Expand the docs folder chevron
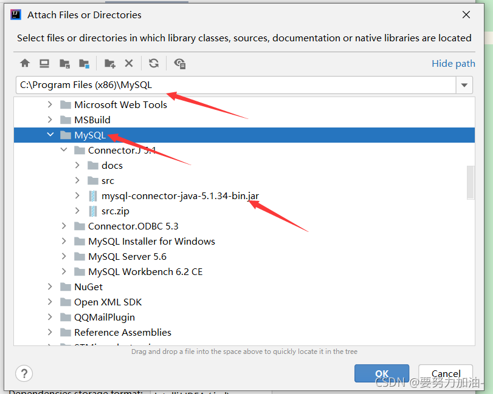Screen dimensions: 493x394 tap(77, 165)
